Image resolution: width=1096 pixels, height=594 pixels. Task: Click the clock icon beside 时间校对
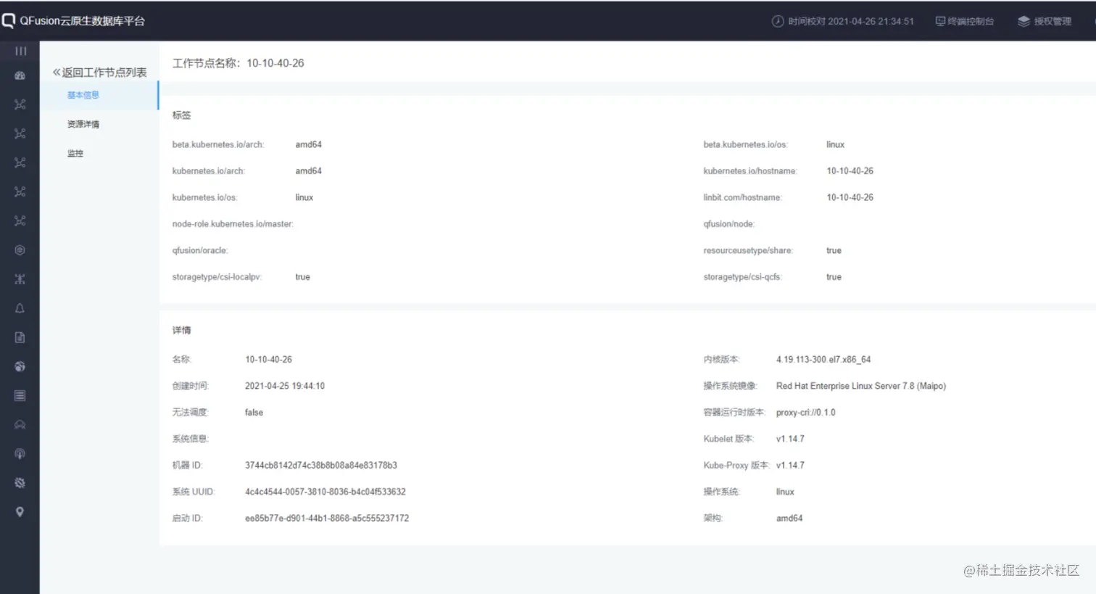(778, 21)
